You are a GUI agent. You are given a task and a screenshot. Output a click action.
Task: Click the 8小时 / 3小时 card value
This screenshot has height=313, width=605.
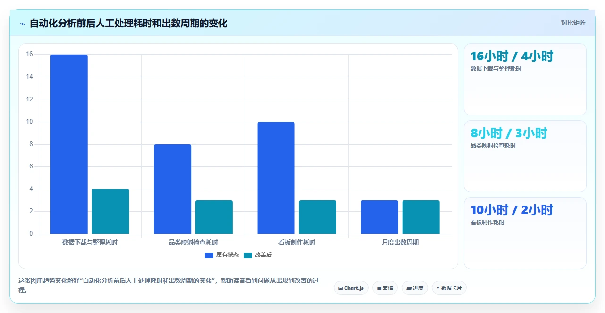coord(509,133)
